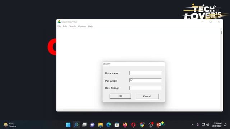Minimize the Oracle SQL*Plus window
Image resolution: width=230 pixels, height=129 pixels.
click(x=203, y=21)
